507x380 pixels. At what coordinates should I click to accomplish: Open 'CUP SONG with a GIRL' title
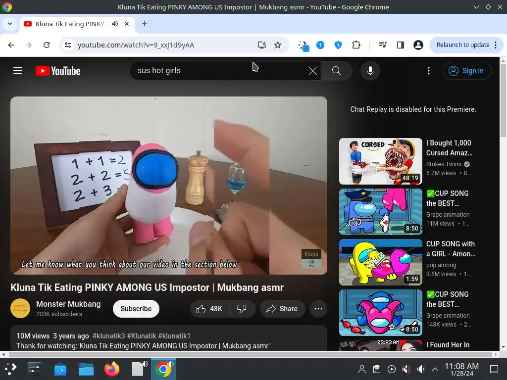pyautogui.click(x=451, y=249)
